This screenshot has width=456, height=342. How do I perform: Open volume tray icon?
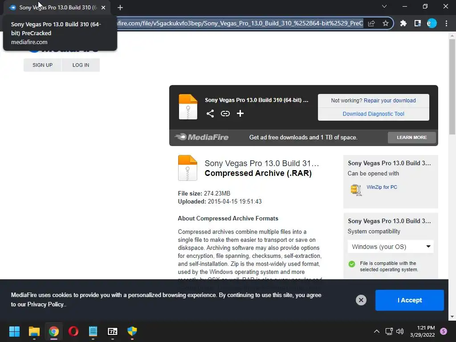click(x=400, y=331)
